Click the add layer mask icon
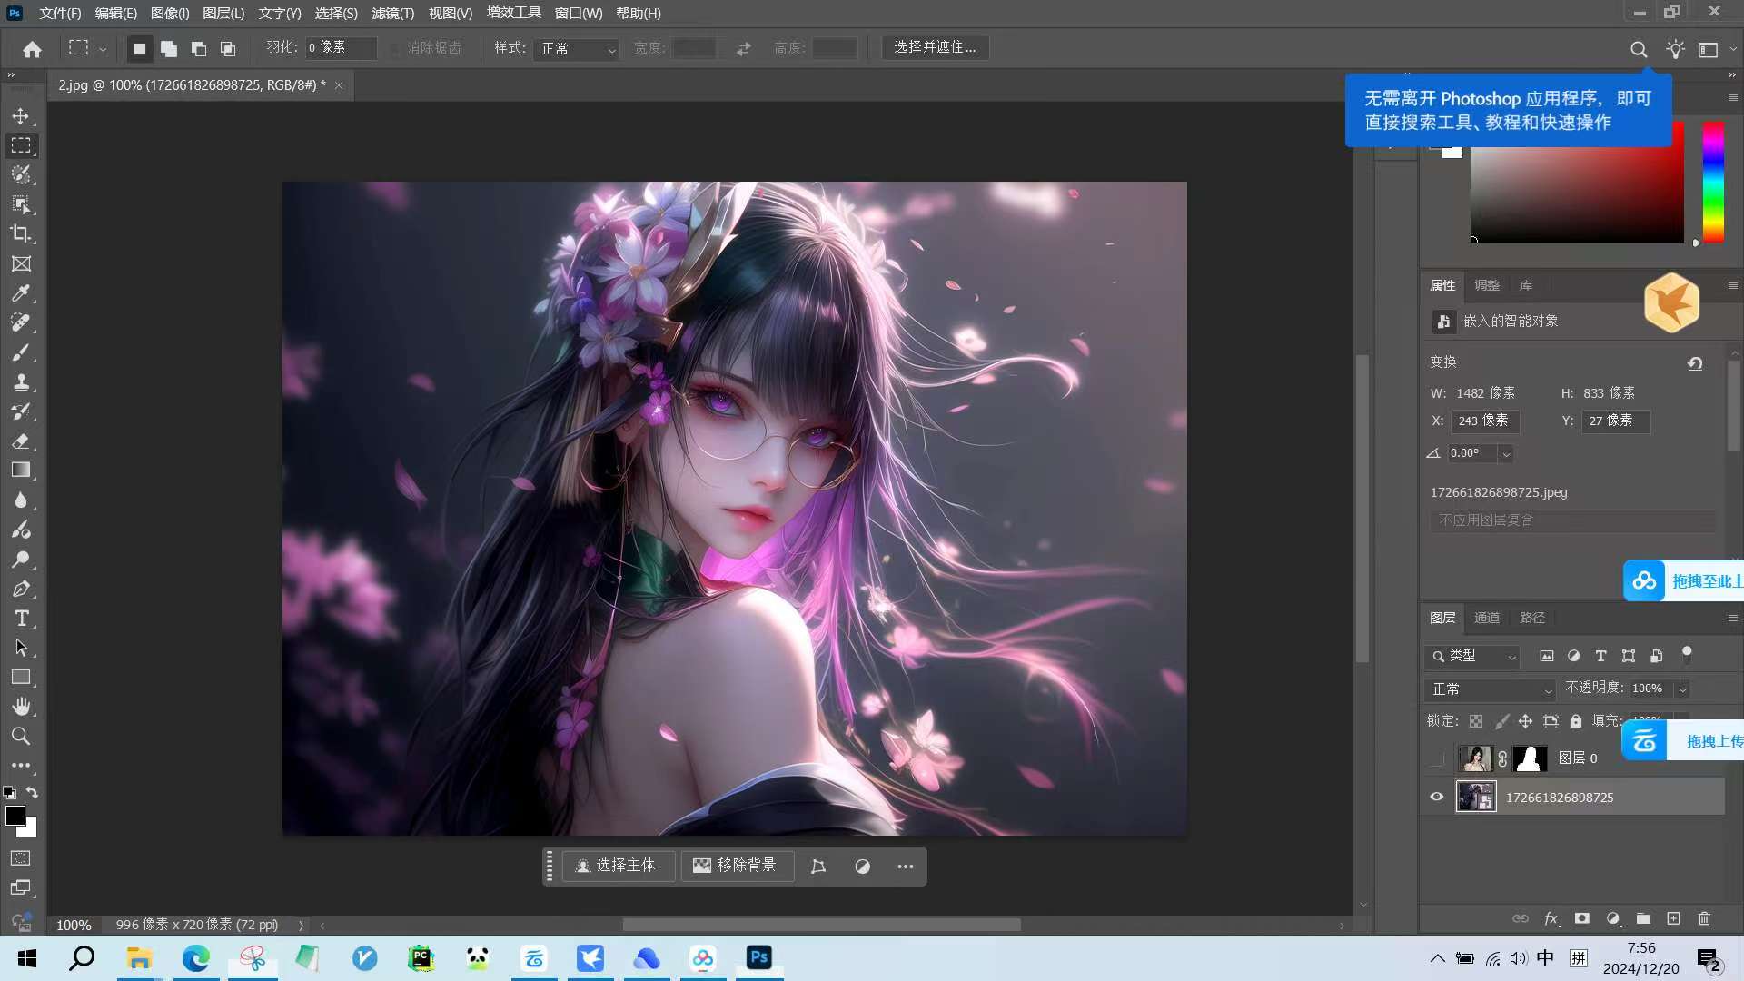The height and width of the screenshot is (981, 1744). (x=1581, y=918)
